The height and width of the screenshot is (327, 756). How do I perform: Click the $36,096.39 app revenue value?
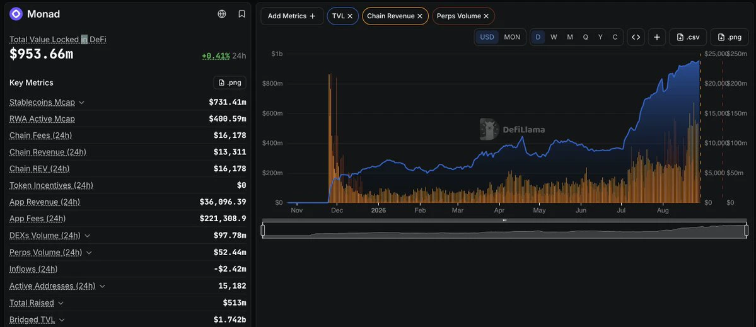tap(223, 202)
